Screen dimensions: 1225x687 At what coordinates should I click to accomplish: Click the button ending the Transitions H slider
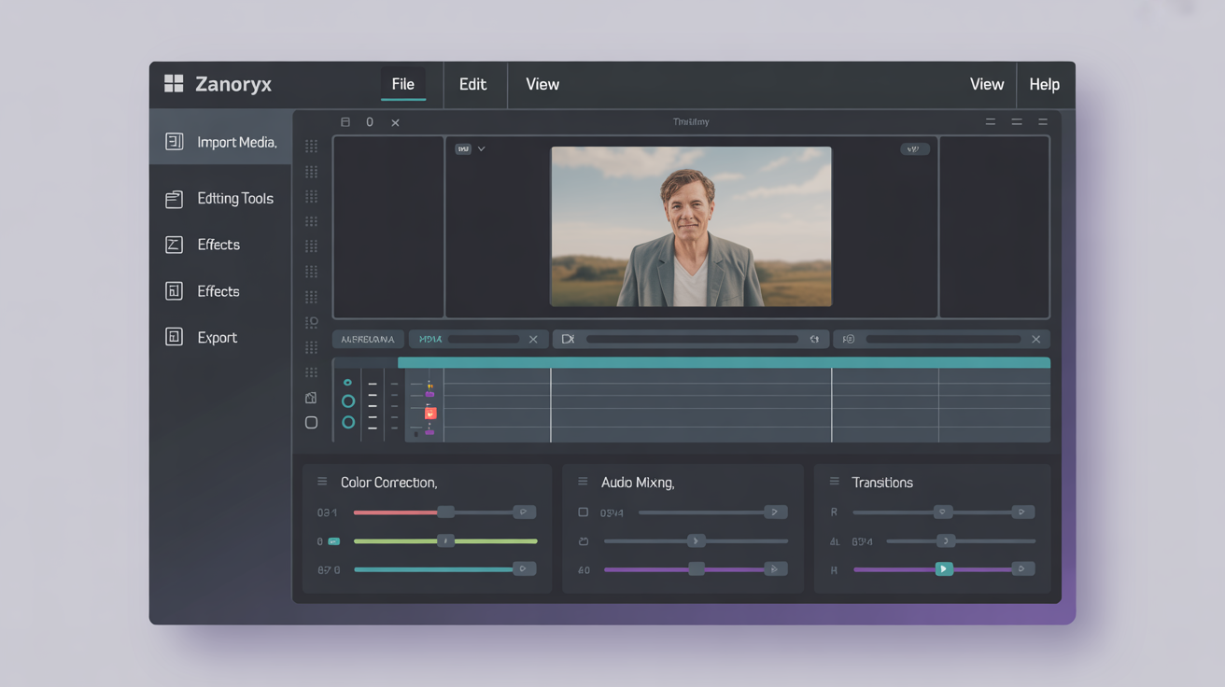click(1023, 568)
